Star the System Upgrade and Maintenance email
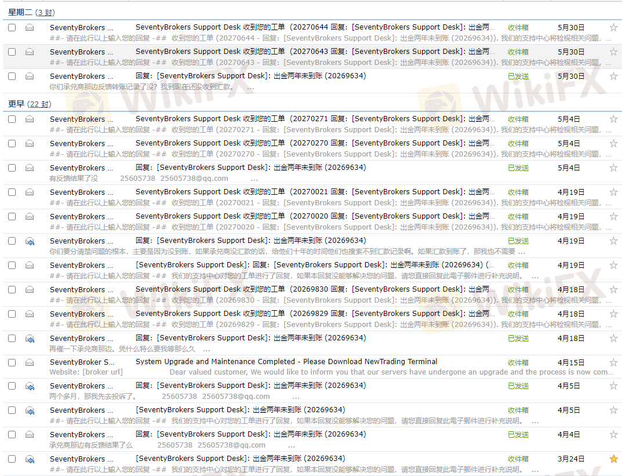 coord(613,362)
